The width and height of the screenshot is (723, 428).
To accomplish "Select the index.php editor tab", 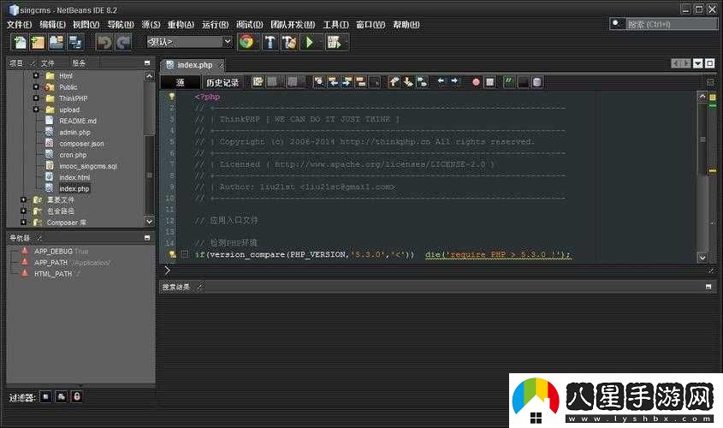I will 194,65.
